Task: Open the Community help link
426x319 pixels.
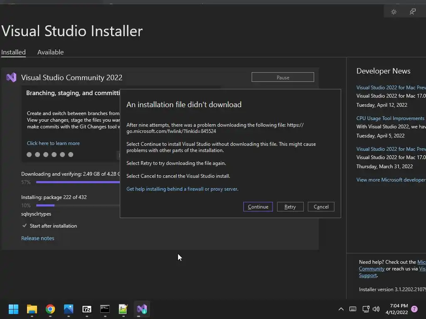Action: (372, 269)
